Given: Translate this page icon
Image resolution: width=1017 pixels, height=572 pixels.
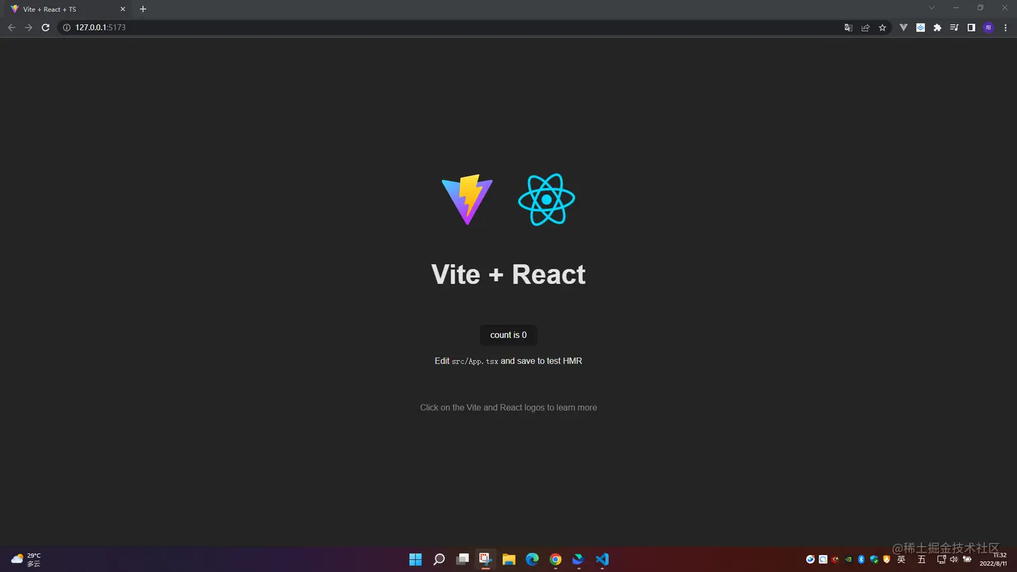Looking at the screenshot, I should click(x=848, y=28).
